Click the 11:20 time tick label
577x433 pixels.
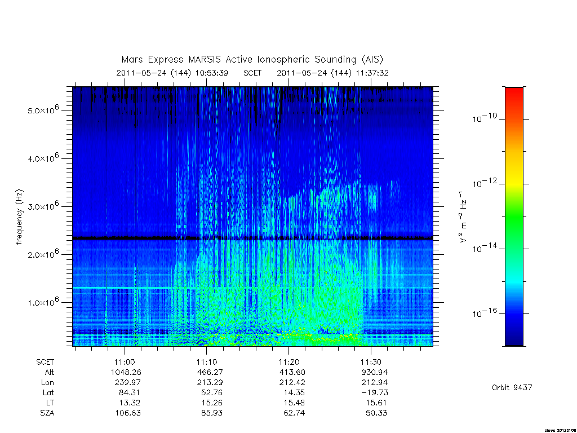[289, 362]
